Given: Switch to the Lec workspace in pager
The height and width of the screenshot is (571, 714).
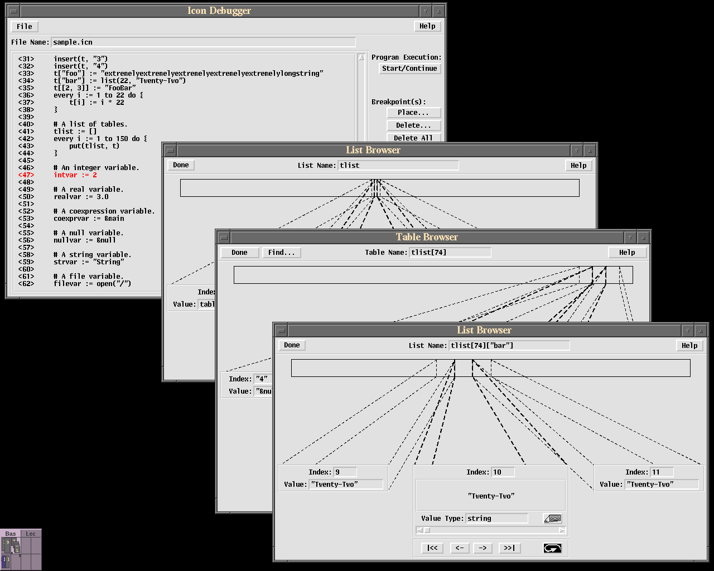Looking at the screenshot, I should pos(31,534).
